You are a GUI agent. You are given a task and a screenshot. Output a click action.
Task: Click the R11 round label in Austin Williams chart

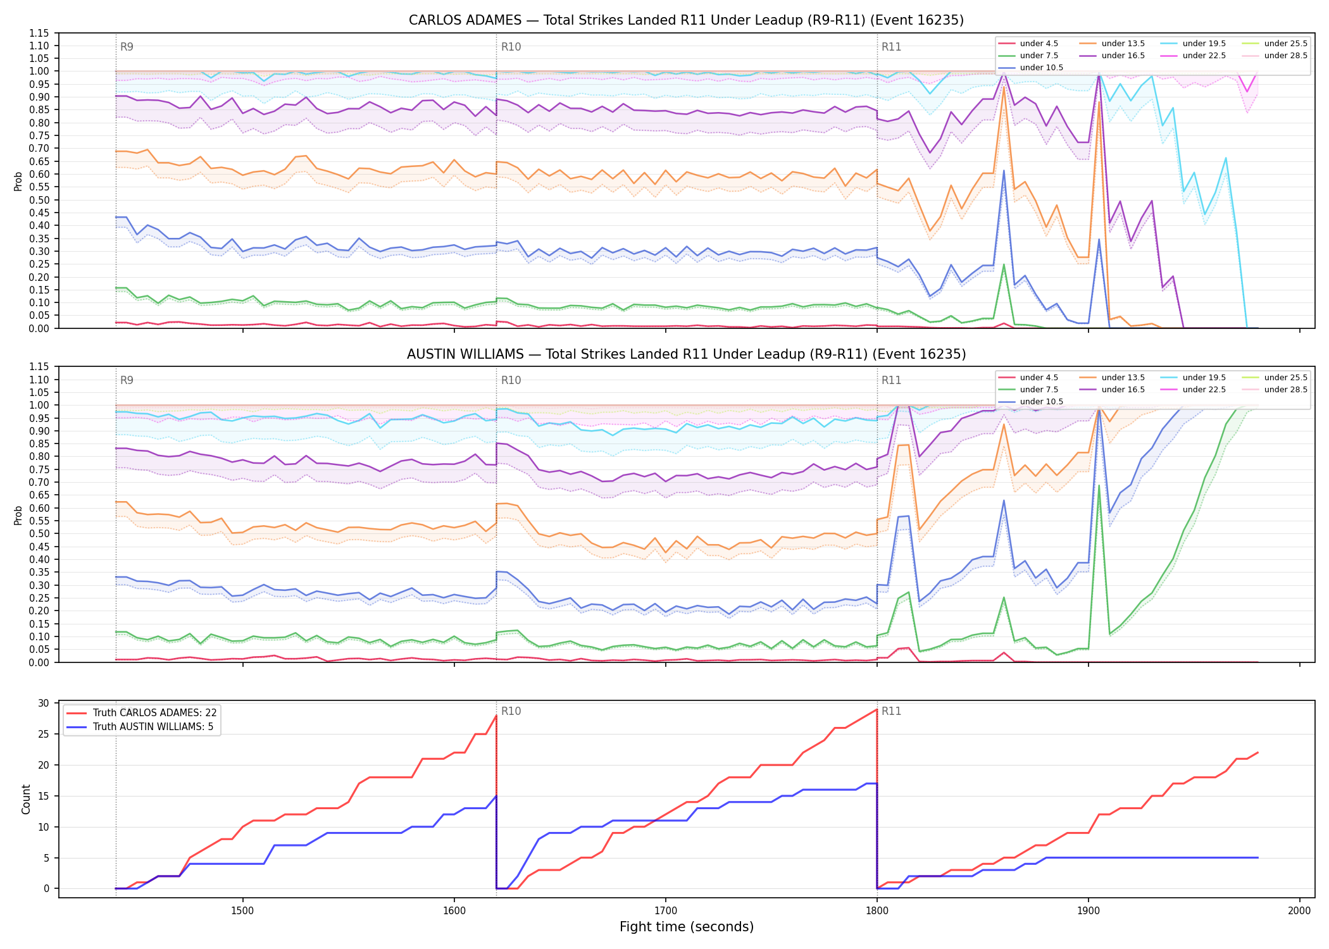pyautogui.click(x=891, y=380)
